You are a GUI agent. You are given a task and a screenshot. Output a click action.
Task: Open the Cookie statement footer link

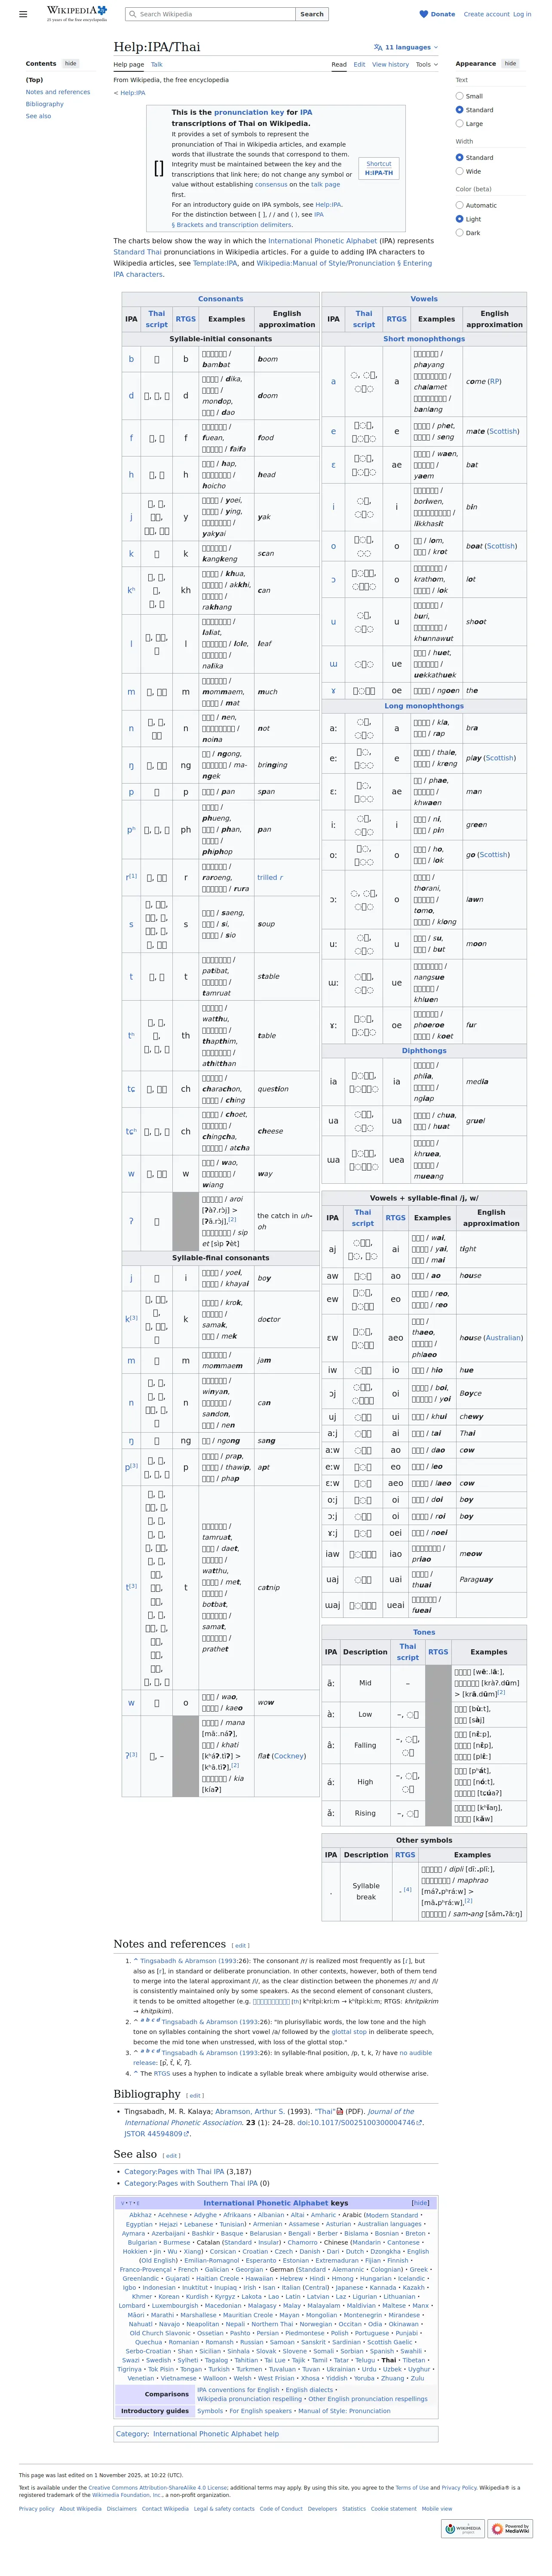[x=394, y=2508]
